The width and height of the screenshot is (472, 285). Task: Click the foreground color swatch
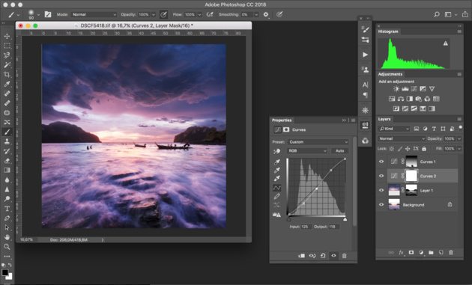click(x=4, y=272)
